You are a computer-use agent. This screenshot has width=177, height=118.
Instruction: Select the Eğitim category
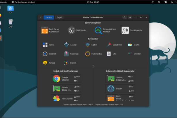91,45
